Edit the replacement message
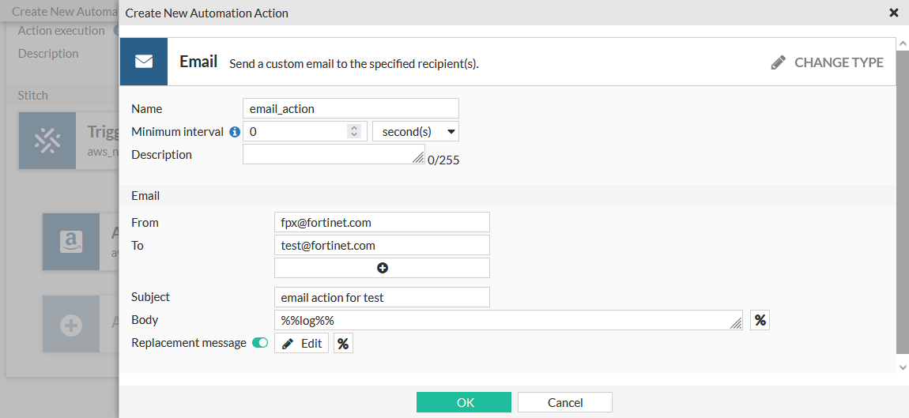This screenshot has width=909, height=418. tap(301, 343)
